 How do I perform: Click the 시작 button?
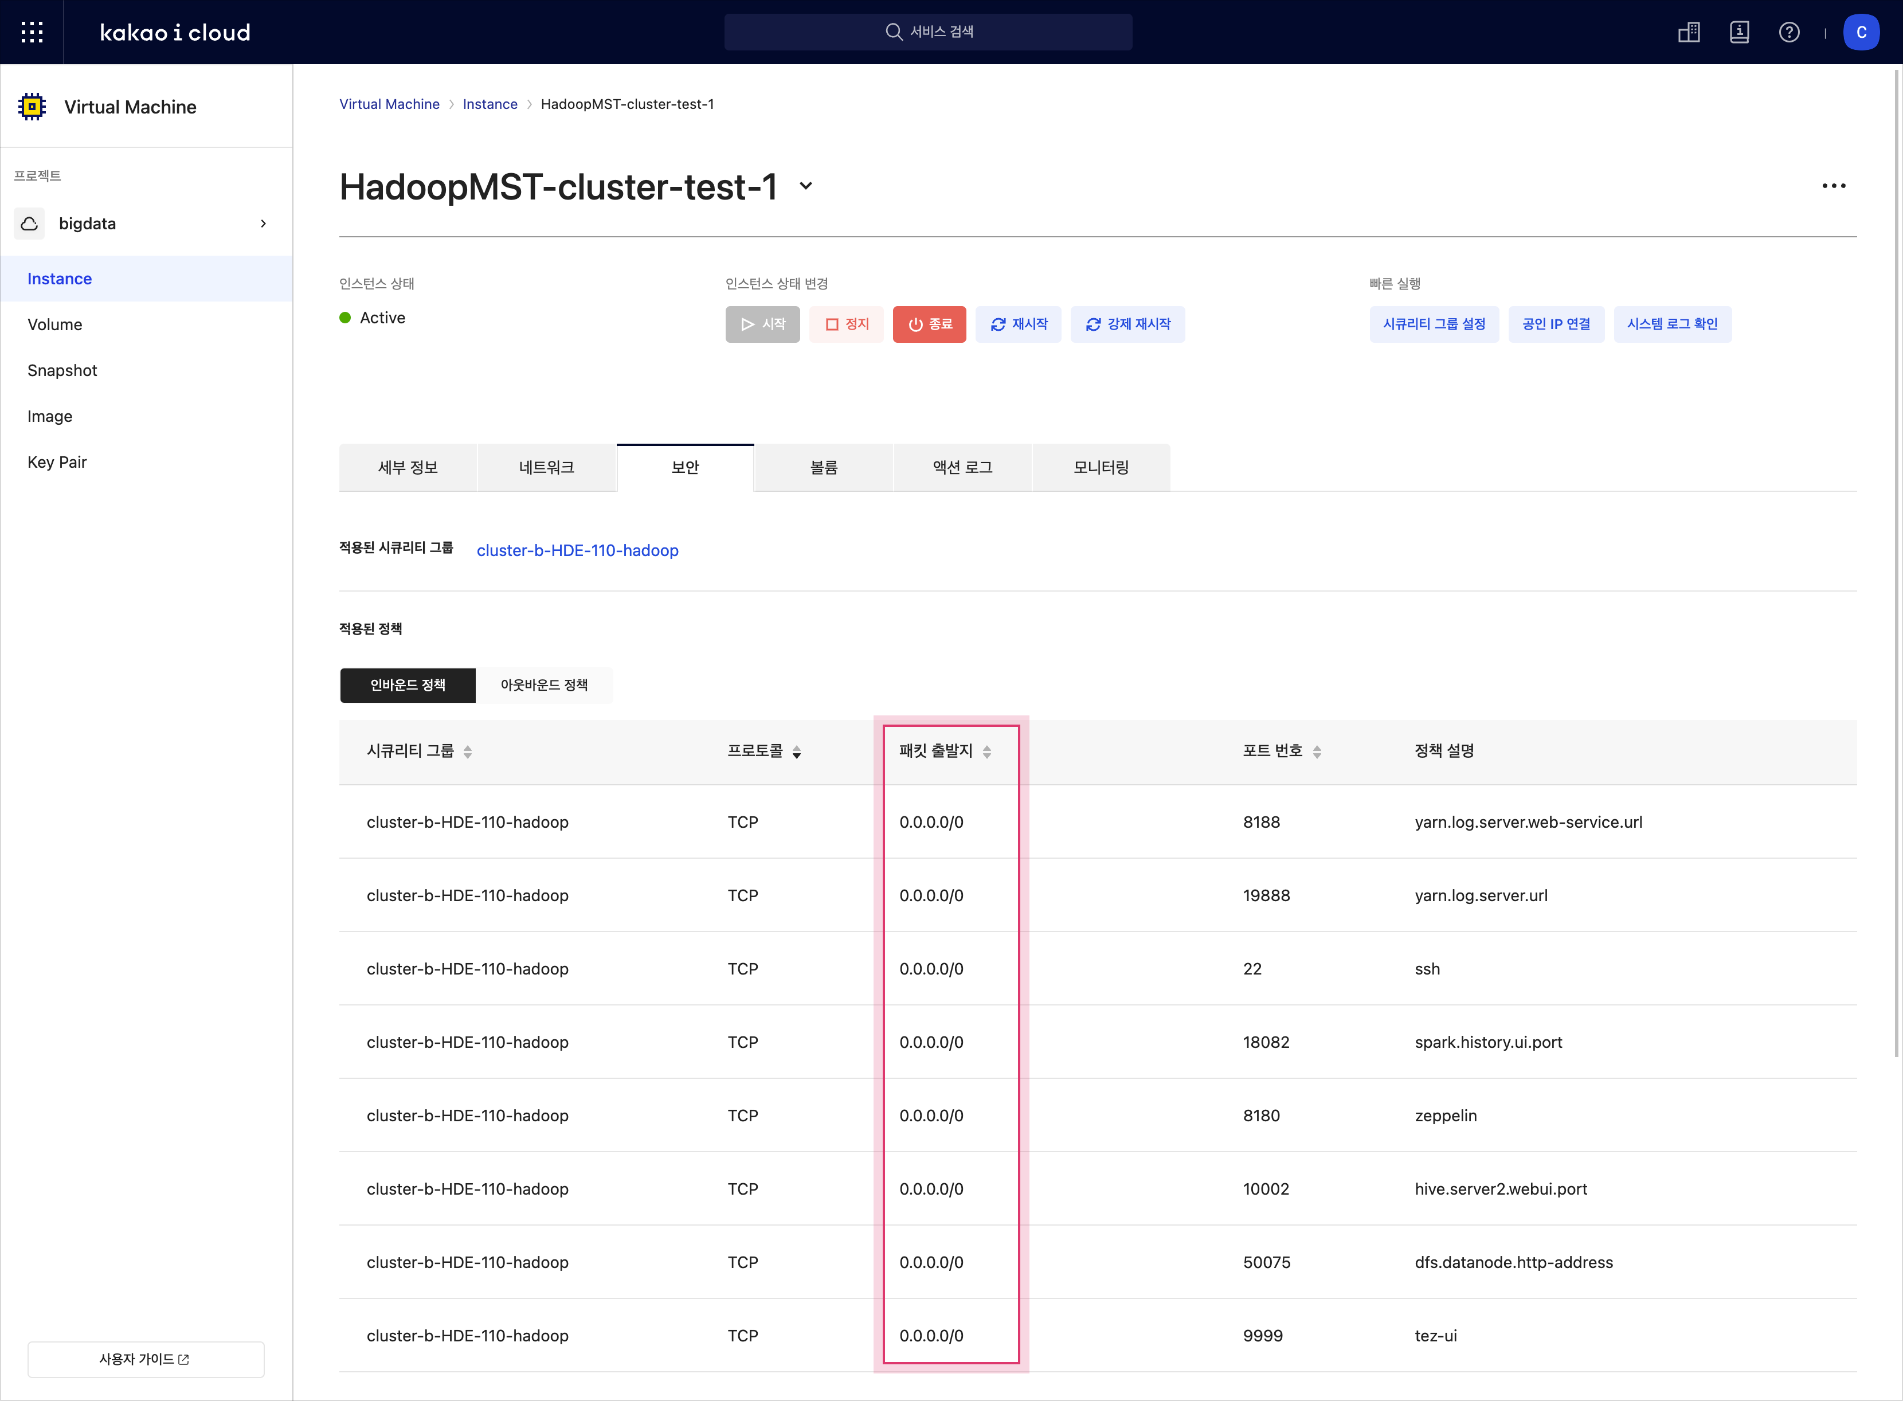(762, 325)
